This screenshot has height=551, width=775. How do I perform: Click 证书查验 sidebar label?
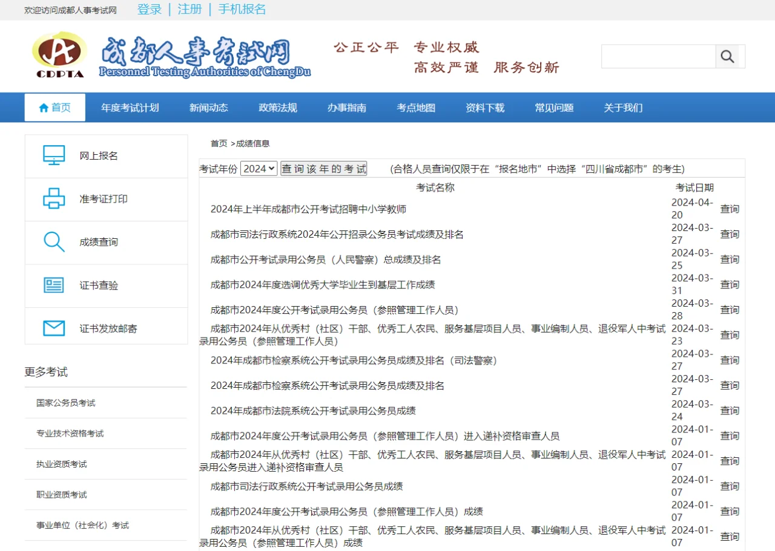(x=99, y=285)
